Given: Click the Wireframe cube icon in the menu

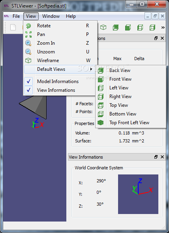Looking at the screenshot, I should click(x=28, y=61).
